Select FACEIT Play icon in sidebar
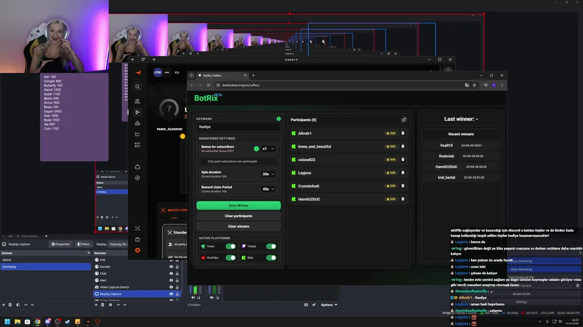The height and width of the screenshot is (327, 583). pyautogui.click(x=138, y=112)
